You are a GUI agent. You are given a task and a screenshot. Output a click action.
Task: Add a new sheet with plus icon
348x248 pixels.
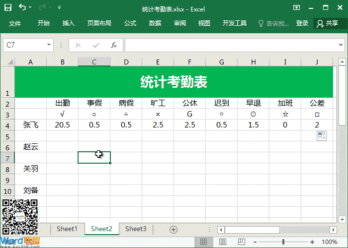(174, 230)
